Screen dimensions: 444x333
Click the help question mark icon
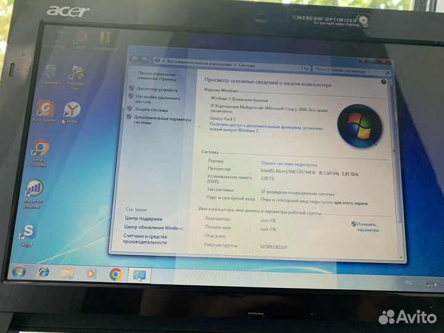coord(384,82)
